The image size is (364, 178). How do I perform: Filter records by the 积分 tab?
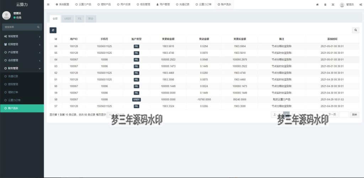(91, 19)
